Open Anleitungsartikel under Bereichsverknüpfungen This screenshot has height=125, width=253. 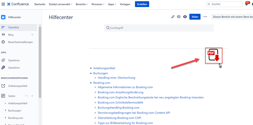click(x=18, y=86)
